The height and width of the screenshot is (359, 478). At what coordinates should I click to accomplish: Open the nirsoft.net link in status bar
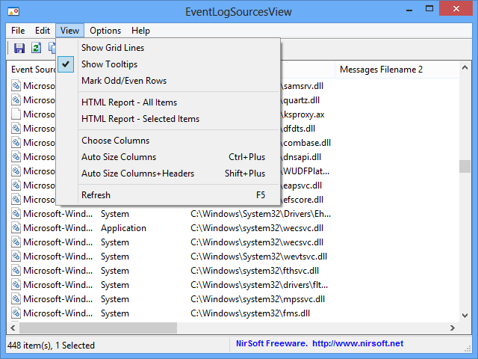(358, 343)
